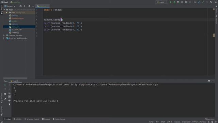Screen dimensions: 218x123
Task: Click the hash breadcrumb in navigation bar
Action: pyautogui.click(x=5, y=2)
